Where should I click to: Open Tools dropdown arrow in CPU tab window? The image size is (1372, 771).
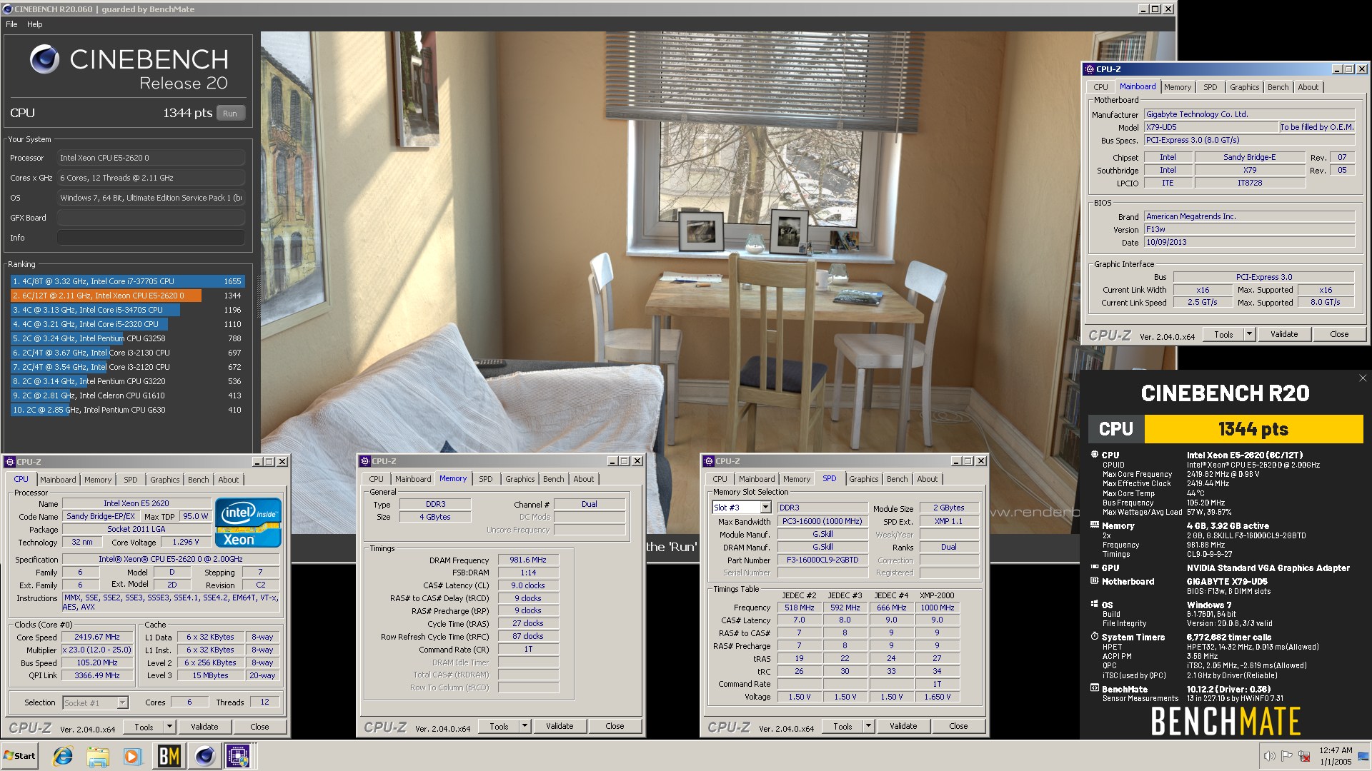click(x=169, y=727)
